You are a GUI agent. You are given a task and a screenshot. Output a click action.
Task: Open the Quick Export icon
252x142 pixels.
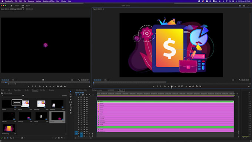pyautogui.click(x=244, y=6)
